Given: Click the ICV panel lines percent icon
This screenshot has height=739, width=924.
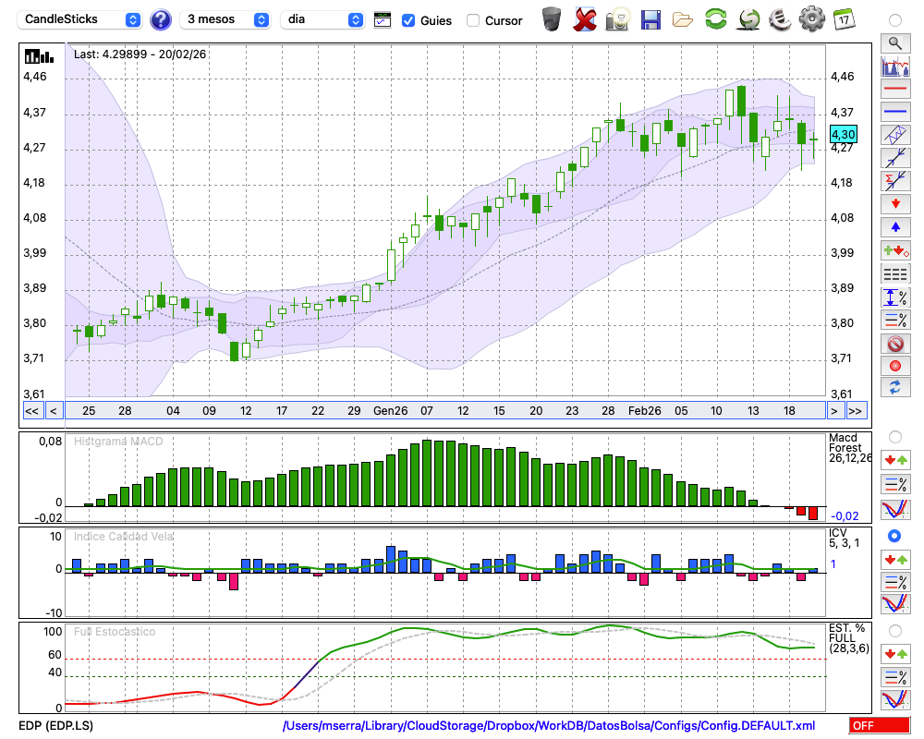Looking at the screenshot, I should [895, 582].
